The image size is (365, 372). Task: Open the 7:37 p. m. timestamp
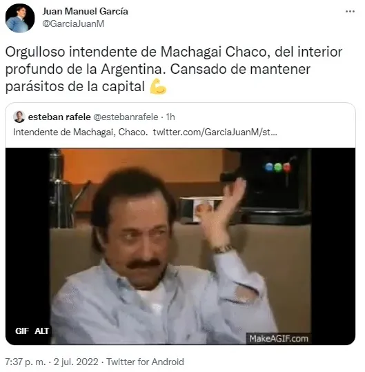coord(26,362)
